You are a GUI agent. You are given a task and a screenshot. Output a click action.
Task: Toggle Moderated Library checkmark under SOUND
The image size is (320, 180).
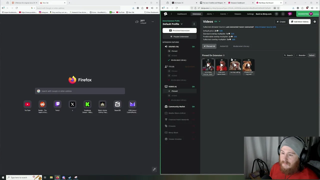coord(169,60)
